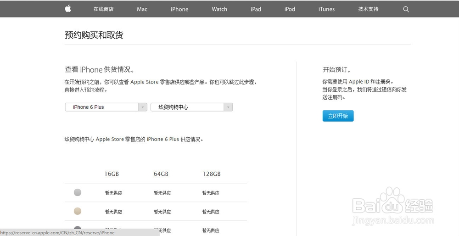Click the 预约购买和取货 page heading
Image resolution: width=459 pixels, height=236 pixels.
94,35
